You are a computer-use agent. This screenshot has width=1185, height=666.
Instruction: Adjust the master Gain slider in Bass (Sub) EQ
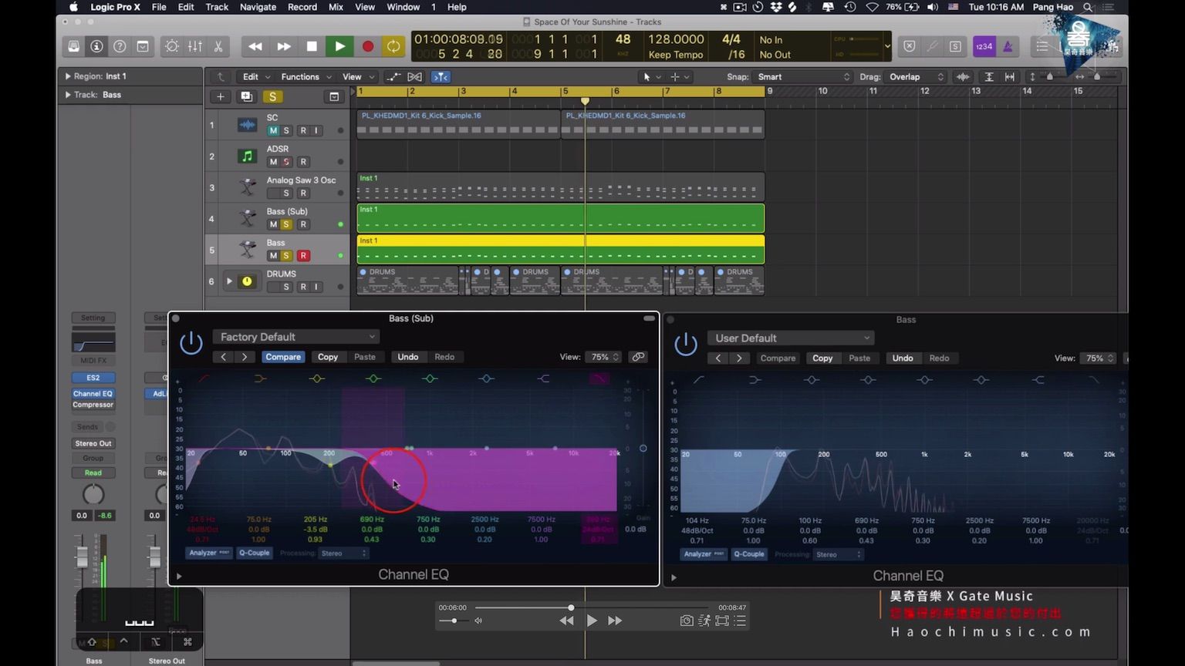click(x=643, y=448)
